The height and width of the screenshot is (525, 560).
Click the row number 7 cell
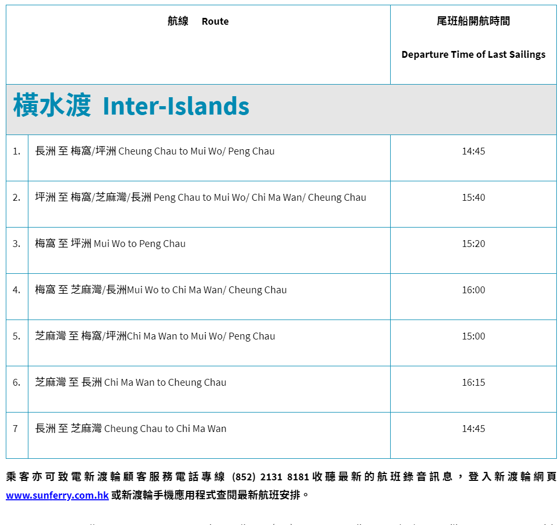pos(16,428)
